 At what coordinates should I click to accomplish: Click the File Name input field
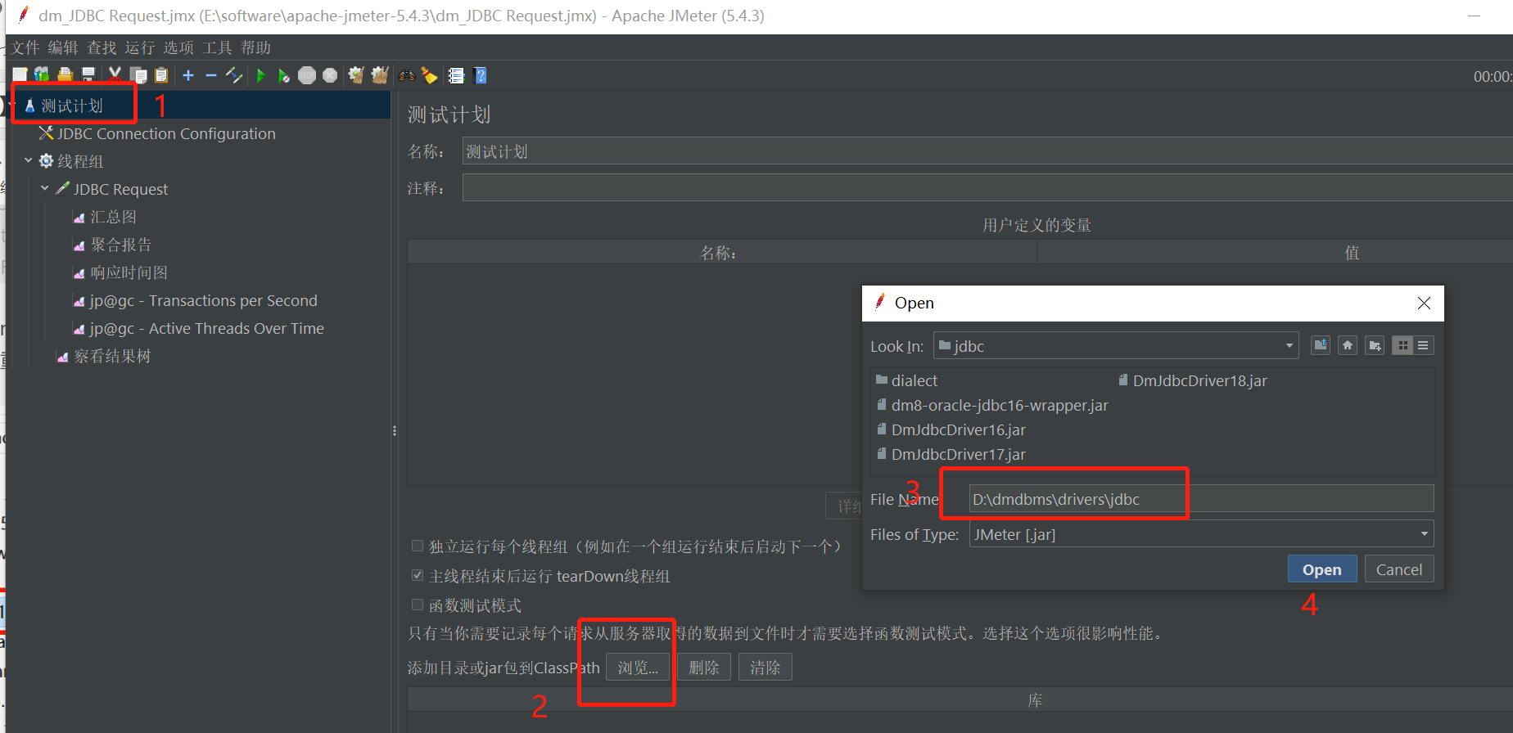pos(1201,499)
